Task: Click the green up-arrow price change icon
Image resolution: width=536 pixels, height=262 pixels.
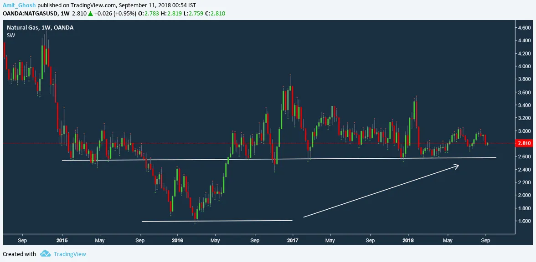Action: 91,14
